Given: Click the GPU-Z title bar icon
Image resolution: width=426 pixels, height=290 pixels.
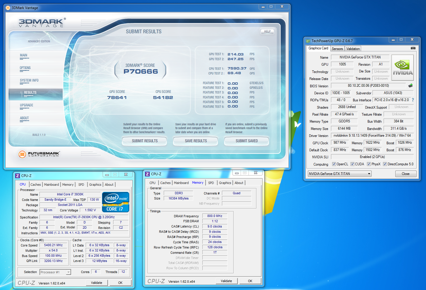Looking at the screenshot, I should [x=308, y=41].
